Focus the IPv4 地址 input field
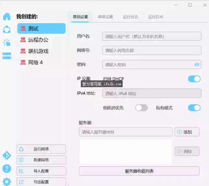 click(152, 93)
